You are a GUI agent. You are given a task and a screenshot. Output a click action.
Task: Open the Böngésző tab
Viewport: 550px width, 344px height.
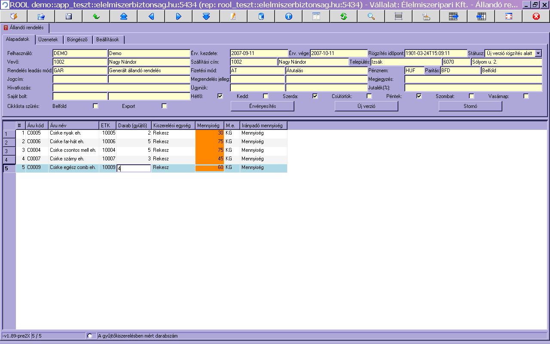pyautogui.click(x=77, y=40)
